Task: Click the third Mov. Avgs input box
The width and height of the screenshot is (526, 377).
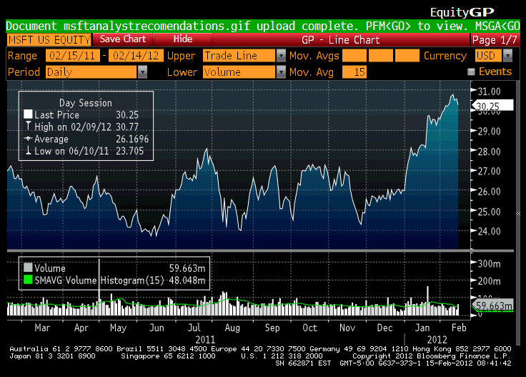Action: [x=407, y=55]
